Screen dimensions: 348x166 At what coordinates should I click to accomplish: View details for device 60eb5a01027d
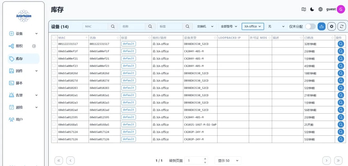[x=341, y=80]
